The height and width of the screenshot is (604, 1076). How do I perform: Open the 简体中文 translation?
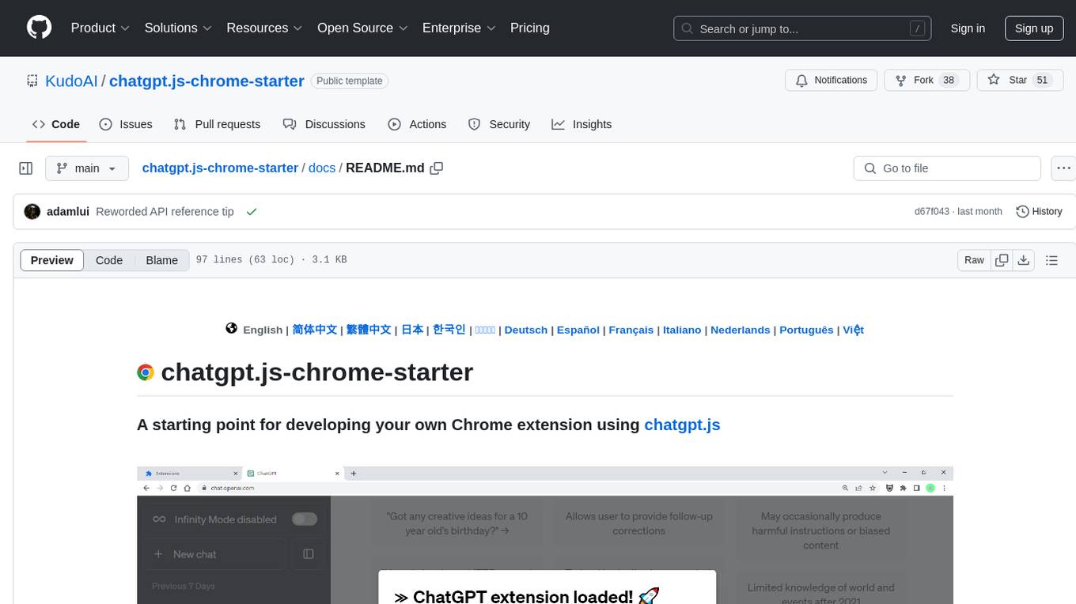click(x=315, y=330)
